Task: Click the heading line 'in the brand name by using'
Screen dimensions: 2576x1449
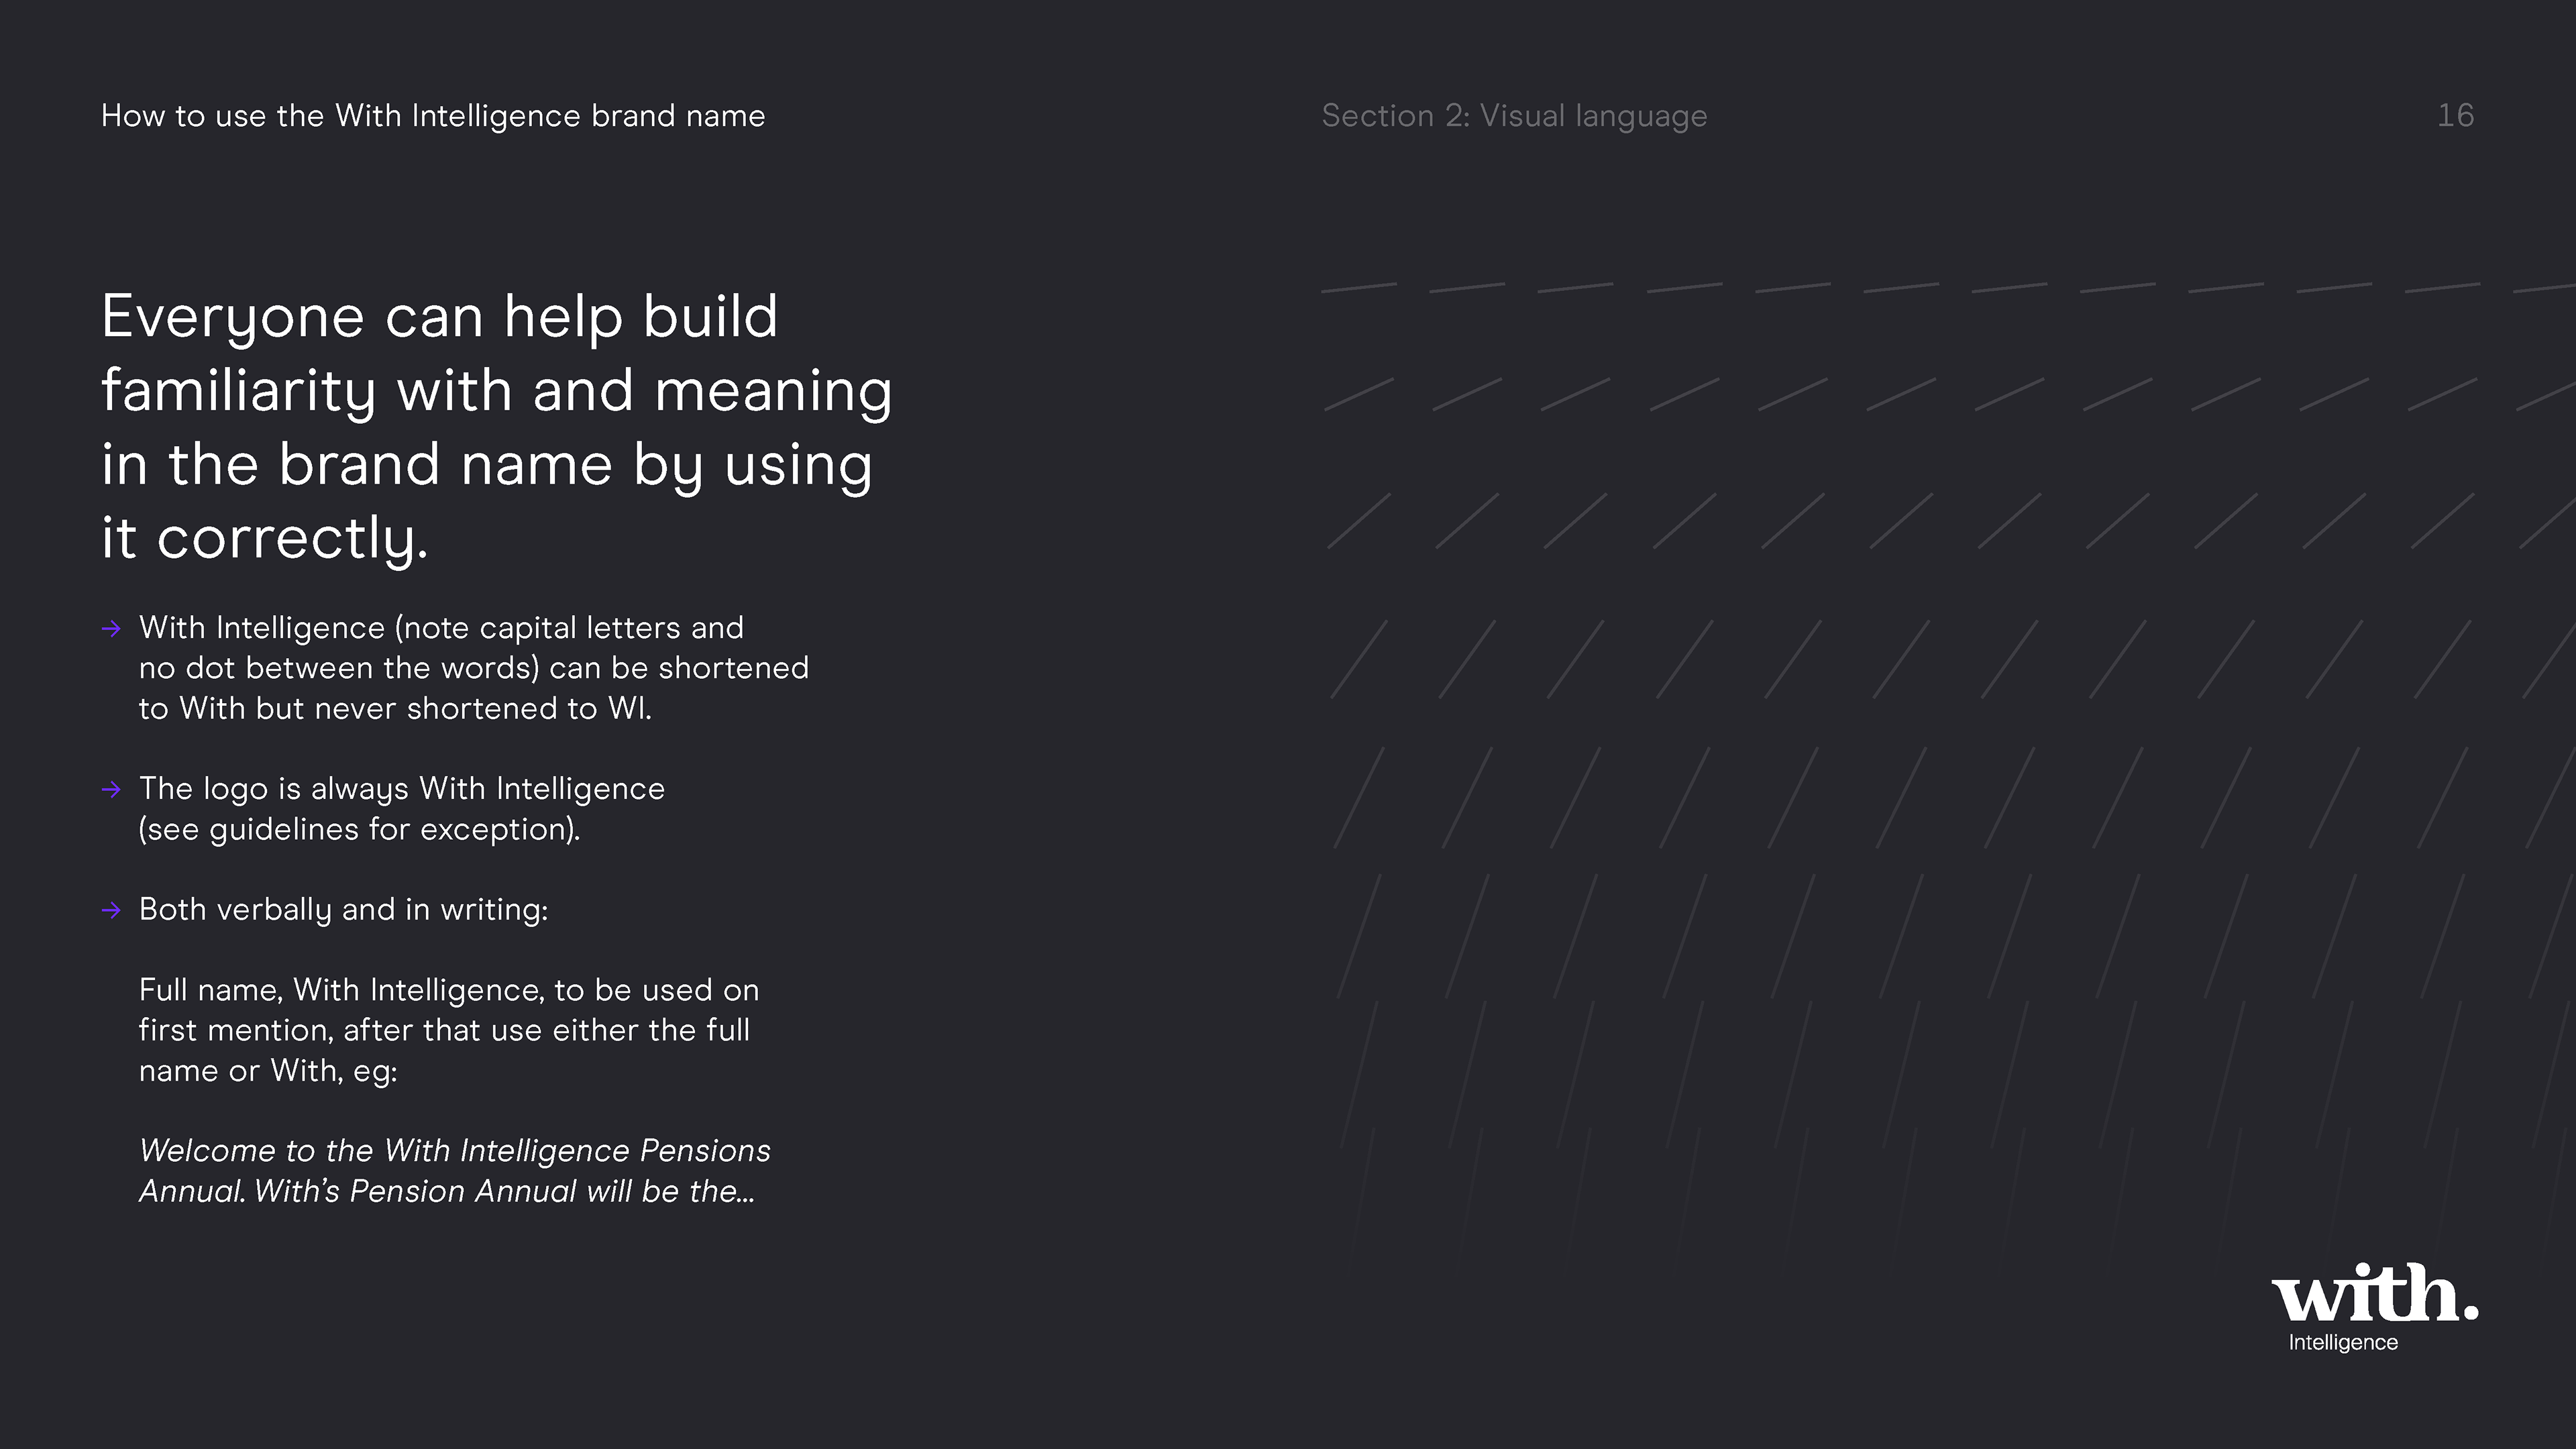Action: [x=487, y=465]
